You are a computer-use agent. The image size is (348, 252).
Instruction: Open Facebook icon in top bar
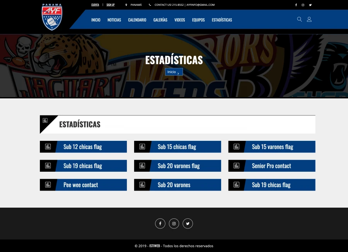[x=296, y=5]
